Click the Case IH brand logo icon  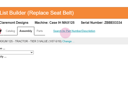click(x=1, y=31)
